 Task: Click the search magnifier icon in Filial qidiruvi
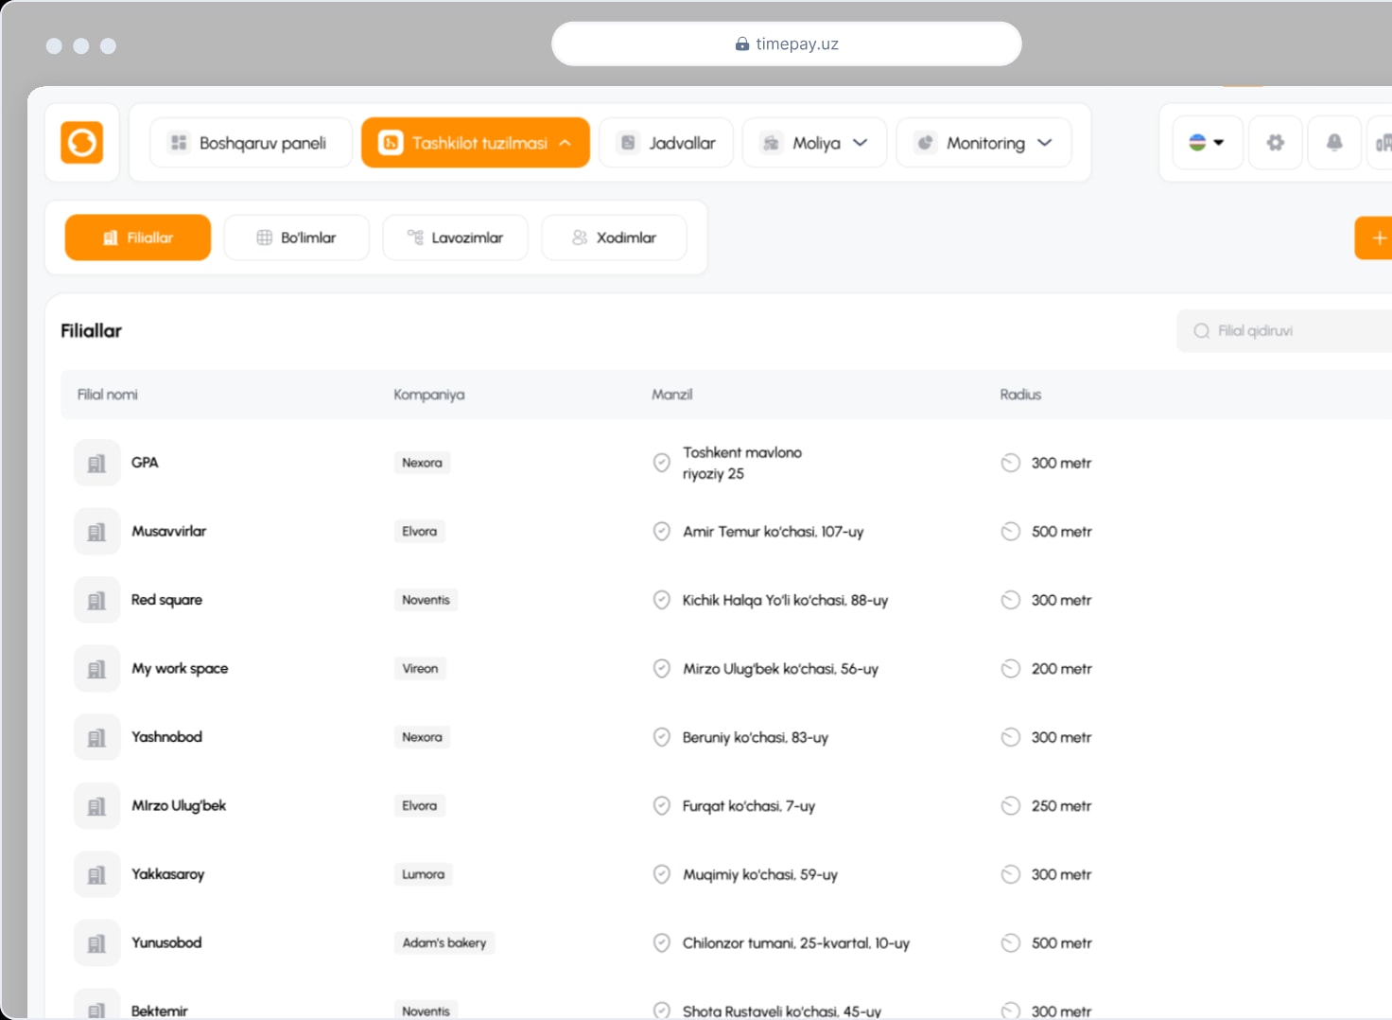tap(1202, 331)
